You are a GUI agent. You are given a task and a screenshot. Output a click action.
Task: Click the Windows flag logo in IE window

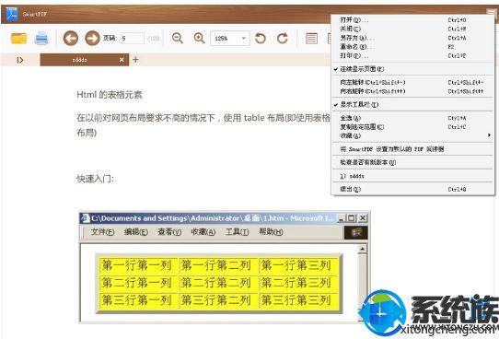356,233
